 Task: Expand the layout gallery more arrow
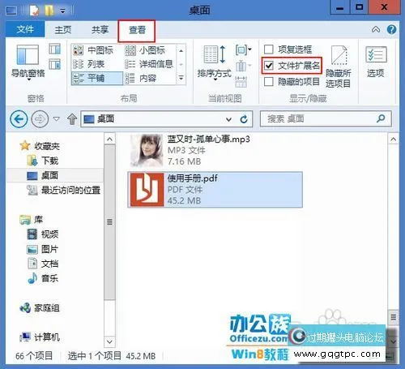click(181, 79)
